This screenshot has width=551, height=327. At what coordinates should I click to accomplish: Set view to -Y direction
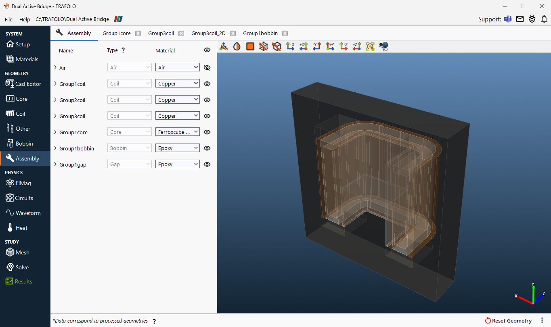coord(317,46)
